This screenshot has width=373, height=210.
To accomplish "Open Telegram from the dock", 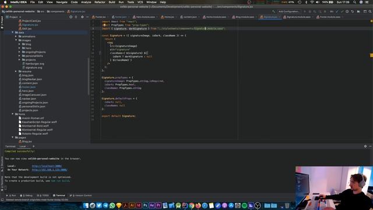I will click(105, 205).
